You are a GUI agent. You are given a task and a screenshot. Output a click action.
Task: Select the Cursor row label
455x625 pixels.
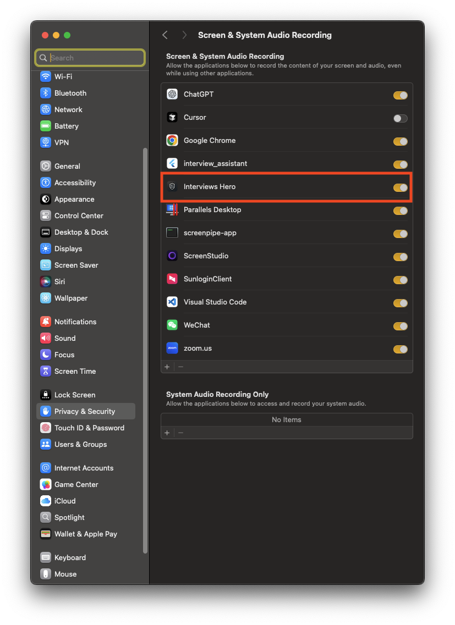pos(195,117)
